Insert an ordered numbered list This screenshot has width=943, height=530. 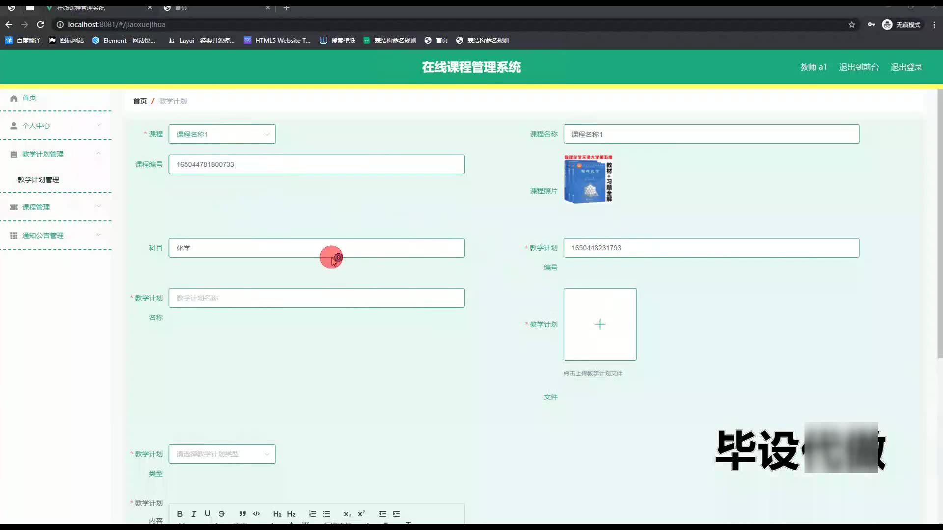[312, 514]
